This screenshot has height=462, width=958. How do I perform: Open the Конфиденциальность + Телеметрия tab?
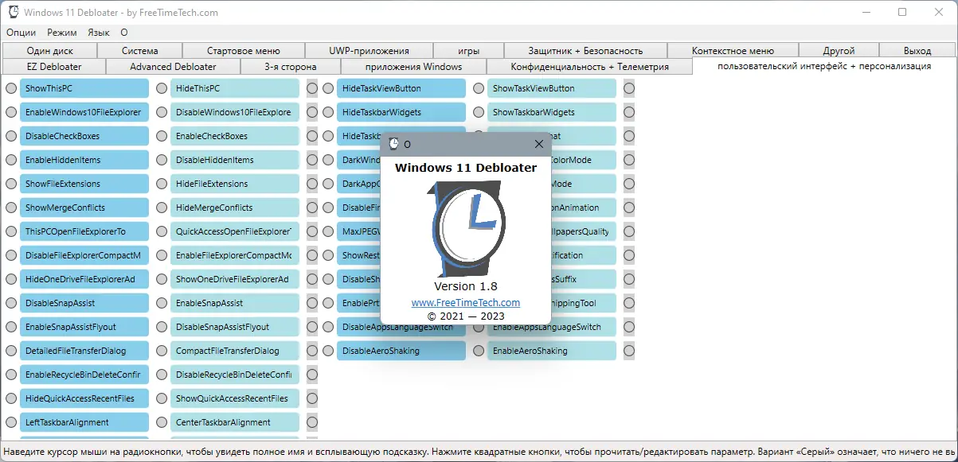589,66
